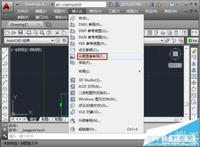Expand the layer list dropdown arrow
The height and width of the screenshot is (147, 200).
[x=162, y=40]
